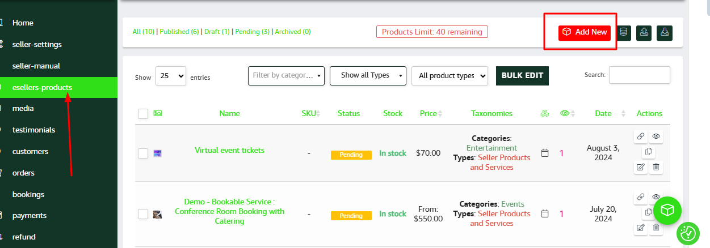Filter products by Pending (3) status
This screenshot has width=710, height=248.
pyautogui.click(x=252, y=32)
